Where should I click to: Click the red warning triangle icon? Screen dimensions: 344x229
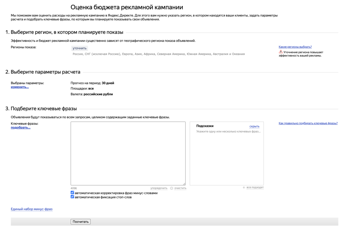pyautogui.click(x=281, y=52)
